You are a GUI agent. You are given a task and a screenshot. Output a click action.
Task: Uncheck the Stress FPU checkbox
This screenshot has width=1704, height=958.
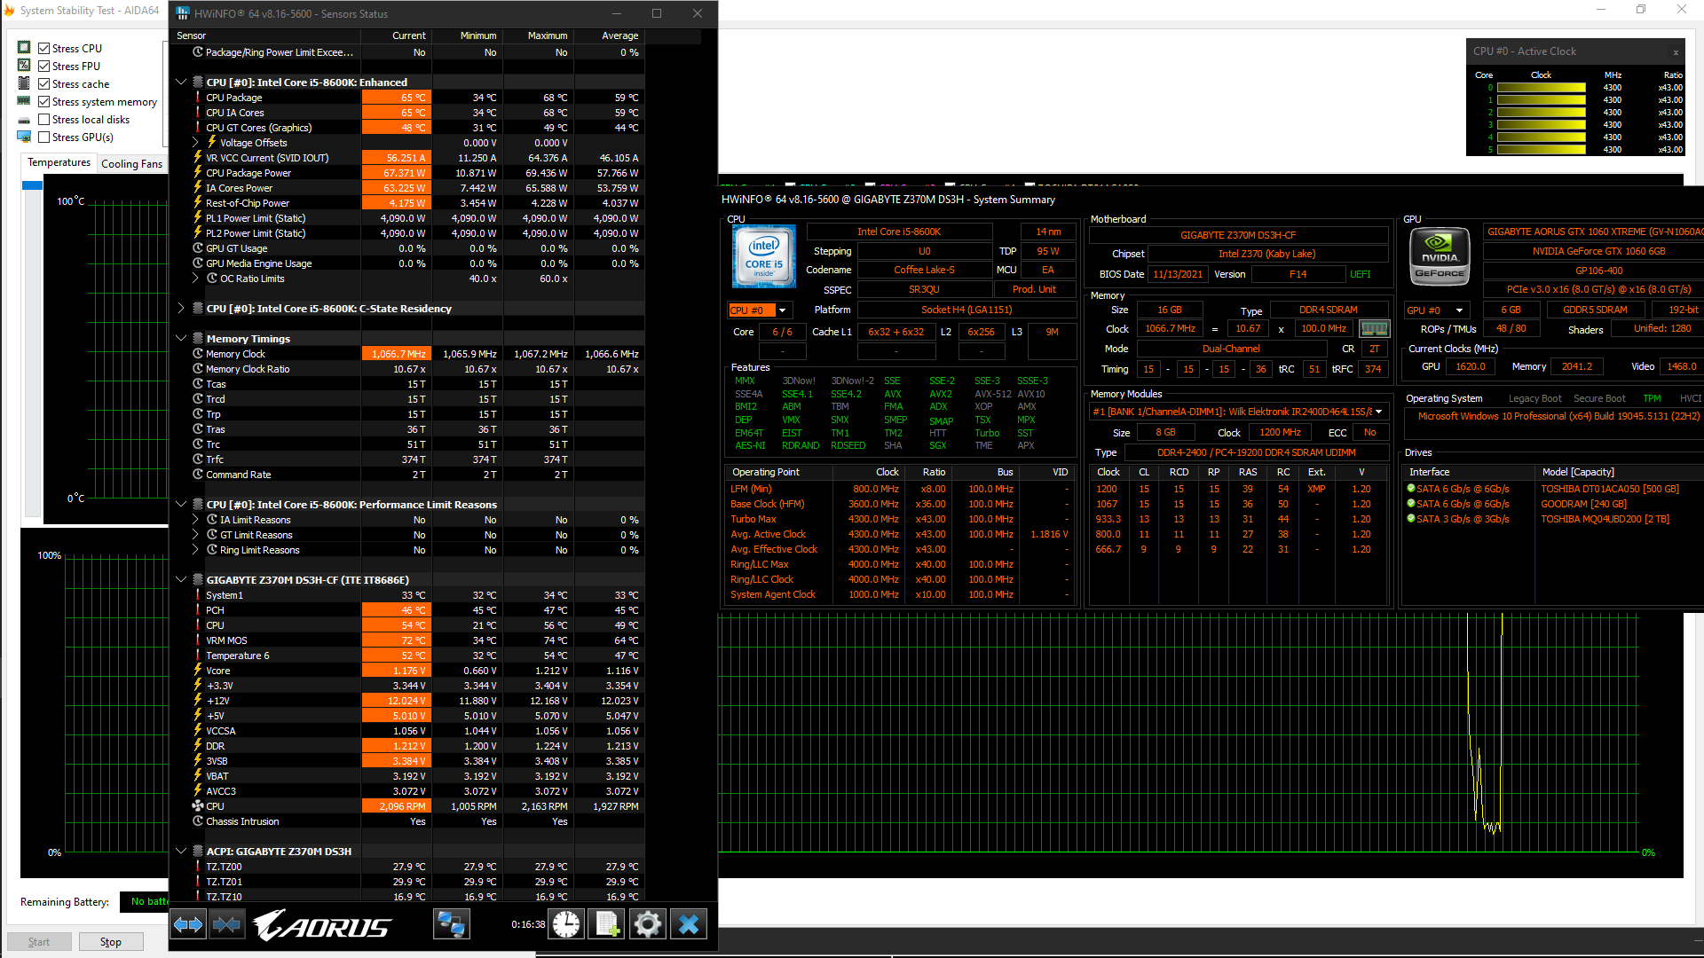point(43,67)
